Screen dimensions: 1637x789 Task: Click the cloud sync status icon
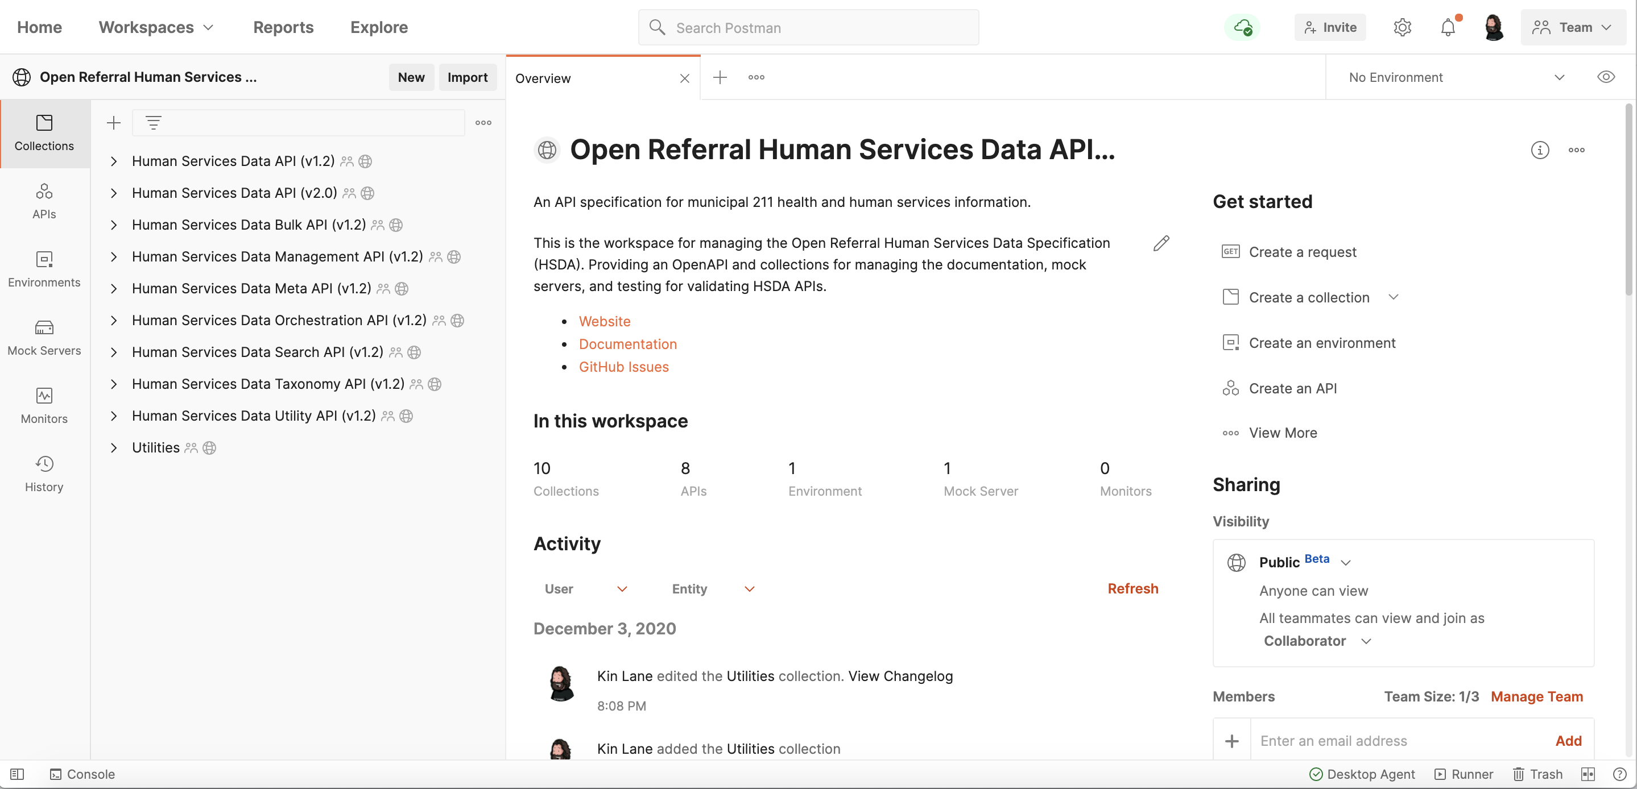[1242, 27]
